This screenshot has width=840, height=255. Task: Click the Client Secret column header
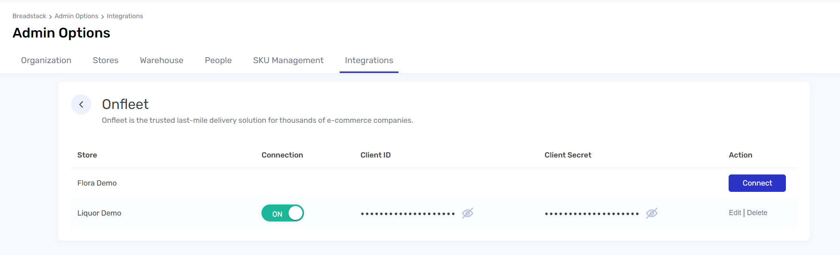(568, 155)
